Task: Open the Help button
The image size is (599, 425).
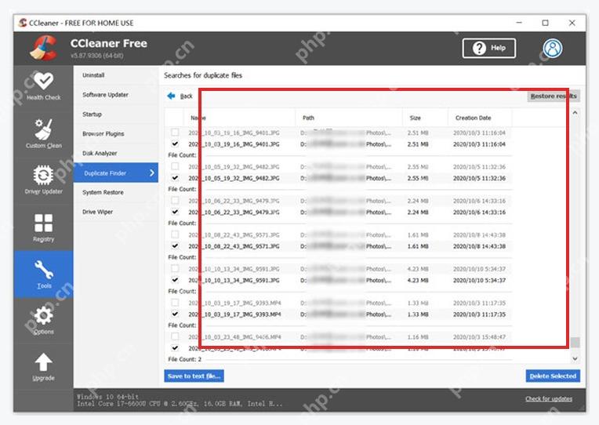Action: [489, 48]
